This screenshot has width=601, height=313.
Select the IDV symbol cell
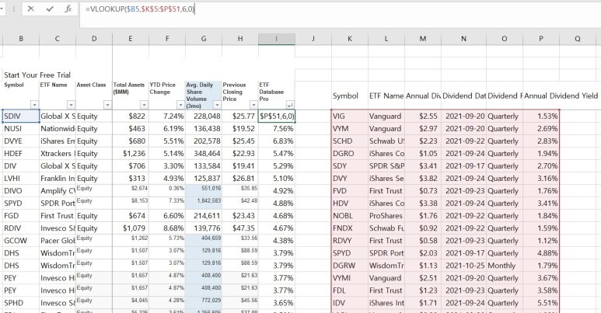(350, 303)
